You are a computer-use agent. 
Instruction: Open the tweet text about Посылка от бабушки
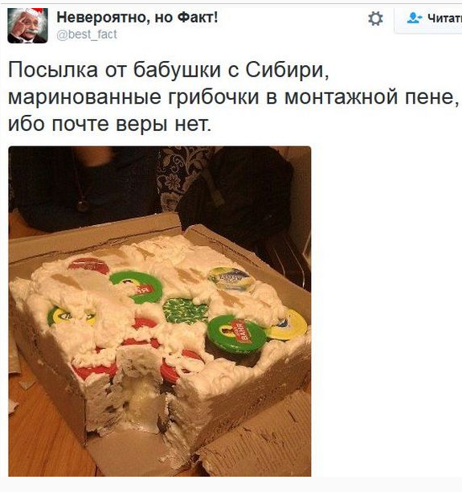(x=234, y=96)
